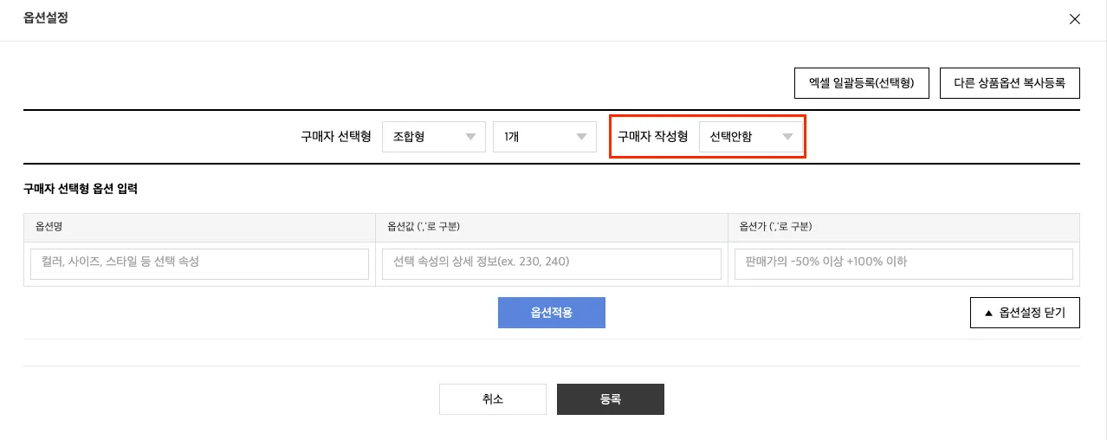Collapse panel with 옵션설정 닫기 button
This screenshot has width=1107, height=440.
point(1025,313)
